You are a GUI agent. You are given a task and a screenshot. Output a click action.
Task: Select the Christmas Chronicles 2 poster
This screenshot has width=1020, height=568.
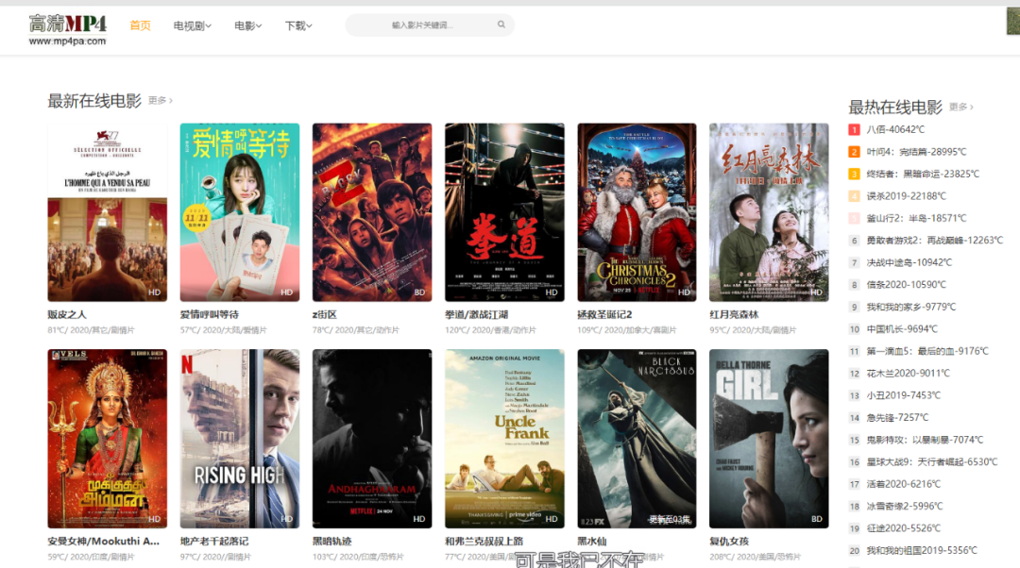point(637,211)
